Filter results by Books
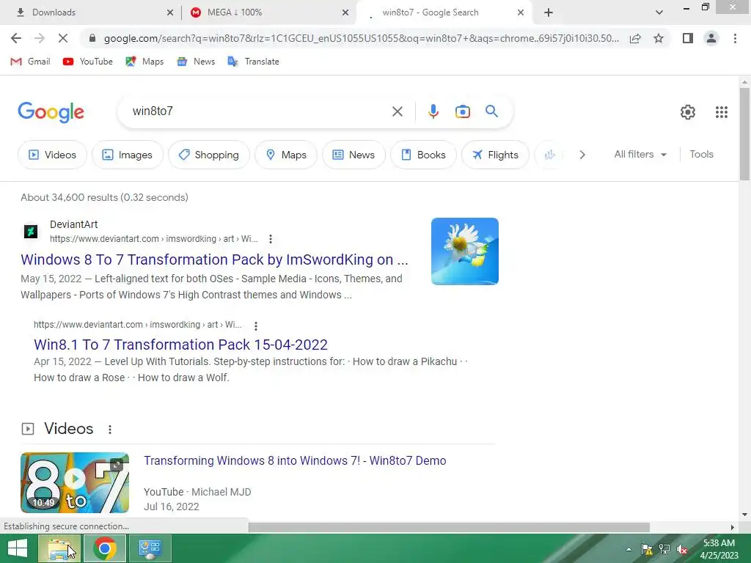The height and width of the screenshot is (563, 751). (x=423, y=155)
